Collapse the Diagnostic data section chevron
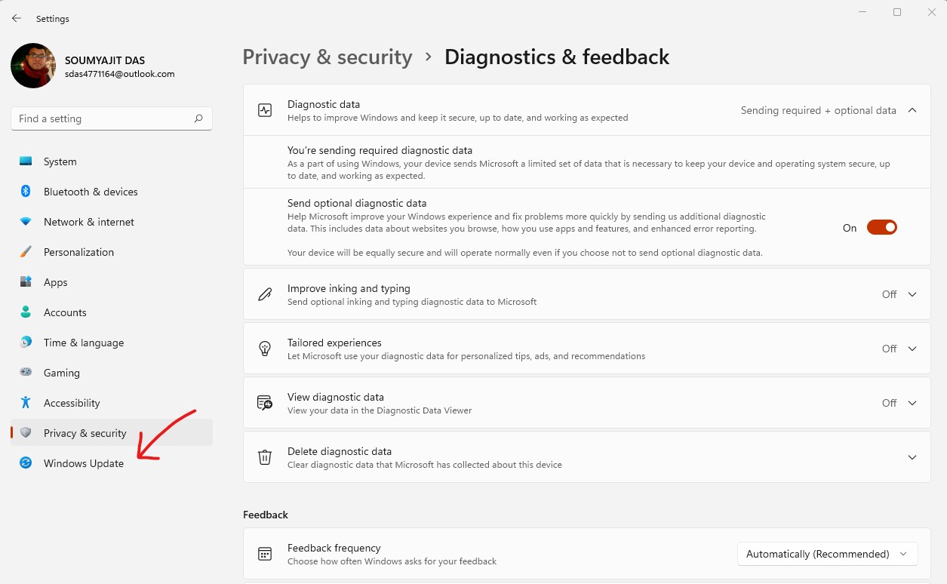The height and width of the screenshot is (584, 947). pos(912,110)
